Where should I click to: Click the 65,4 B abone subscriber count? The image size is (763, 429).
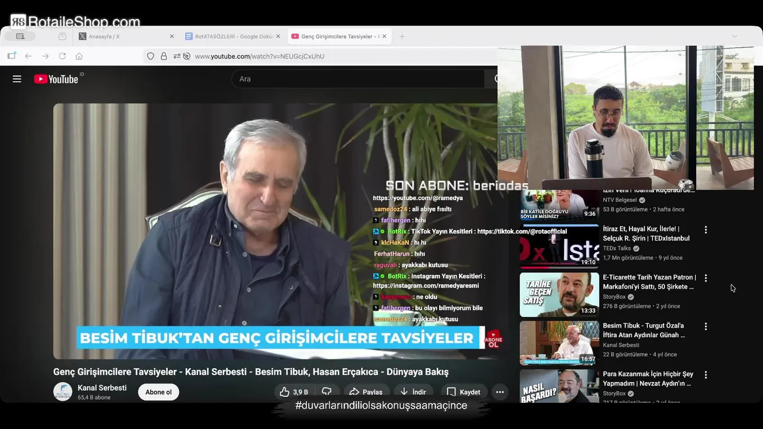(94, 397)
